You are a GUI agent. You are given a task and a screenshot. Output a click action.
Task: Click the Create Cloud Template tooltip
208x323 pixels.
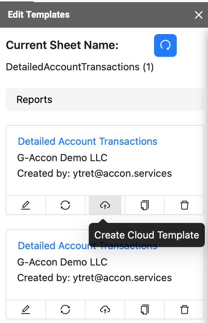point(147,235)
